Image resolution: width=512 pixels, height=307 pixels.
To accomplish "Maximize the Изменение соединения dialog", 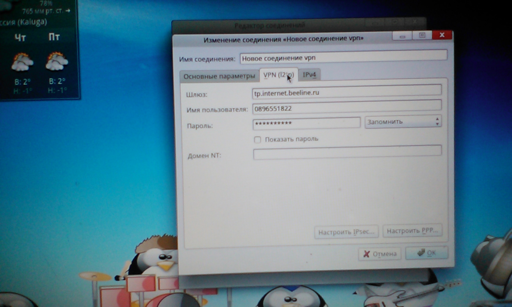I will coord(422,35).
